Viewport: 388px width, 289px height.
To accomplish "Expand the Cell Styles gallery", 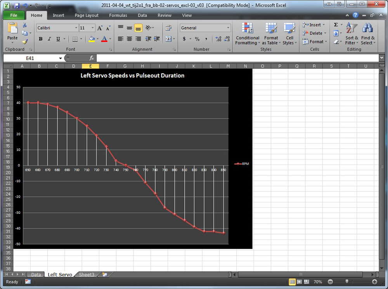I will coord(289,34).
